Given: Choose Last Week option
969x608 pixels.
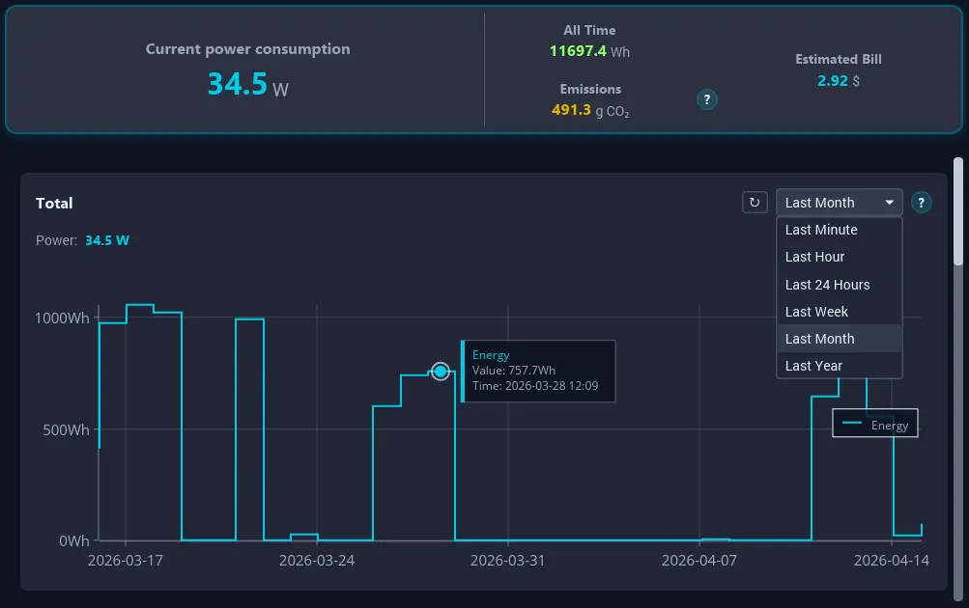Looking at the screenshot, I should [840, 312].
